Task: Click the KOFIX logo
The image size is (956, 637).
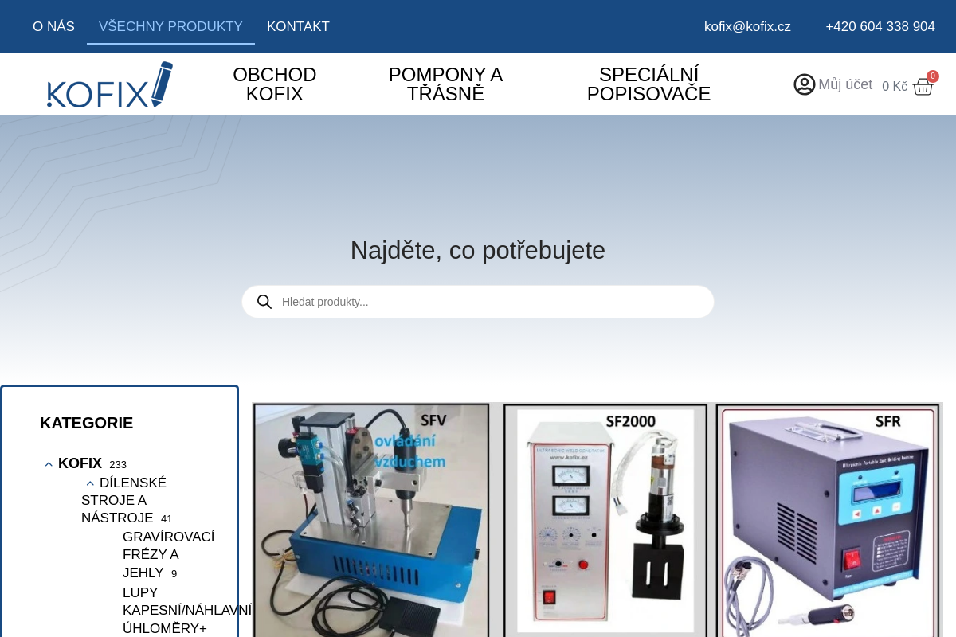Action: [110, 84]
